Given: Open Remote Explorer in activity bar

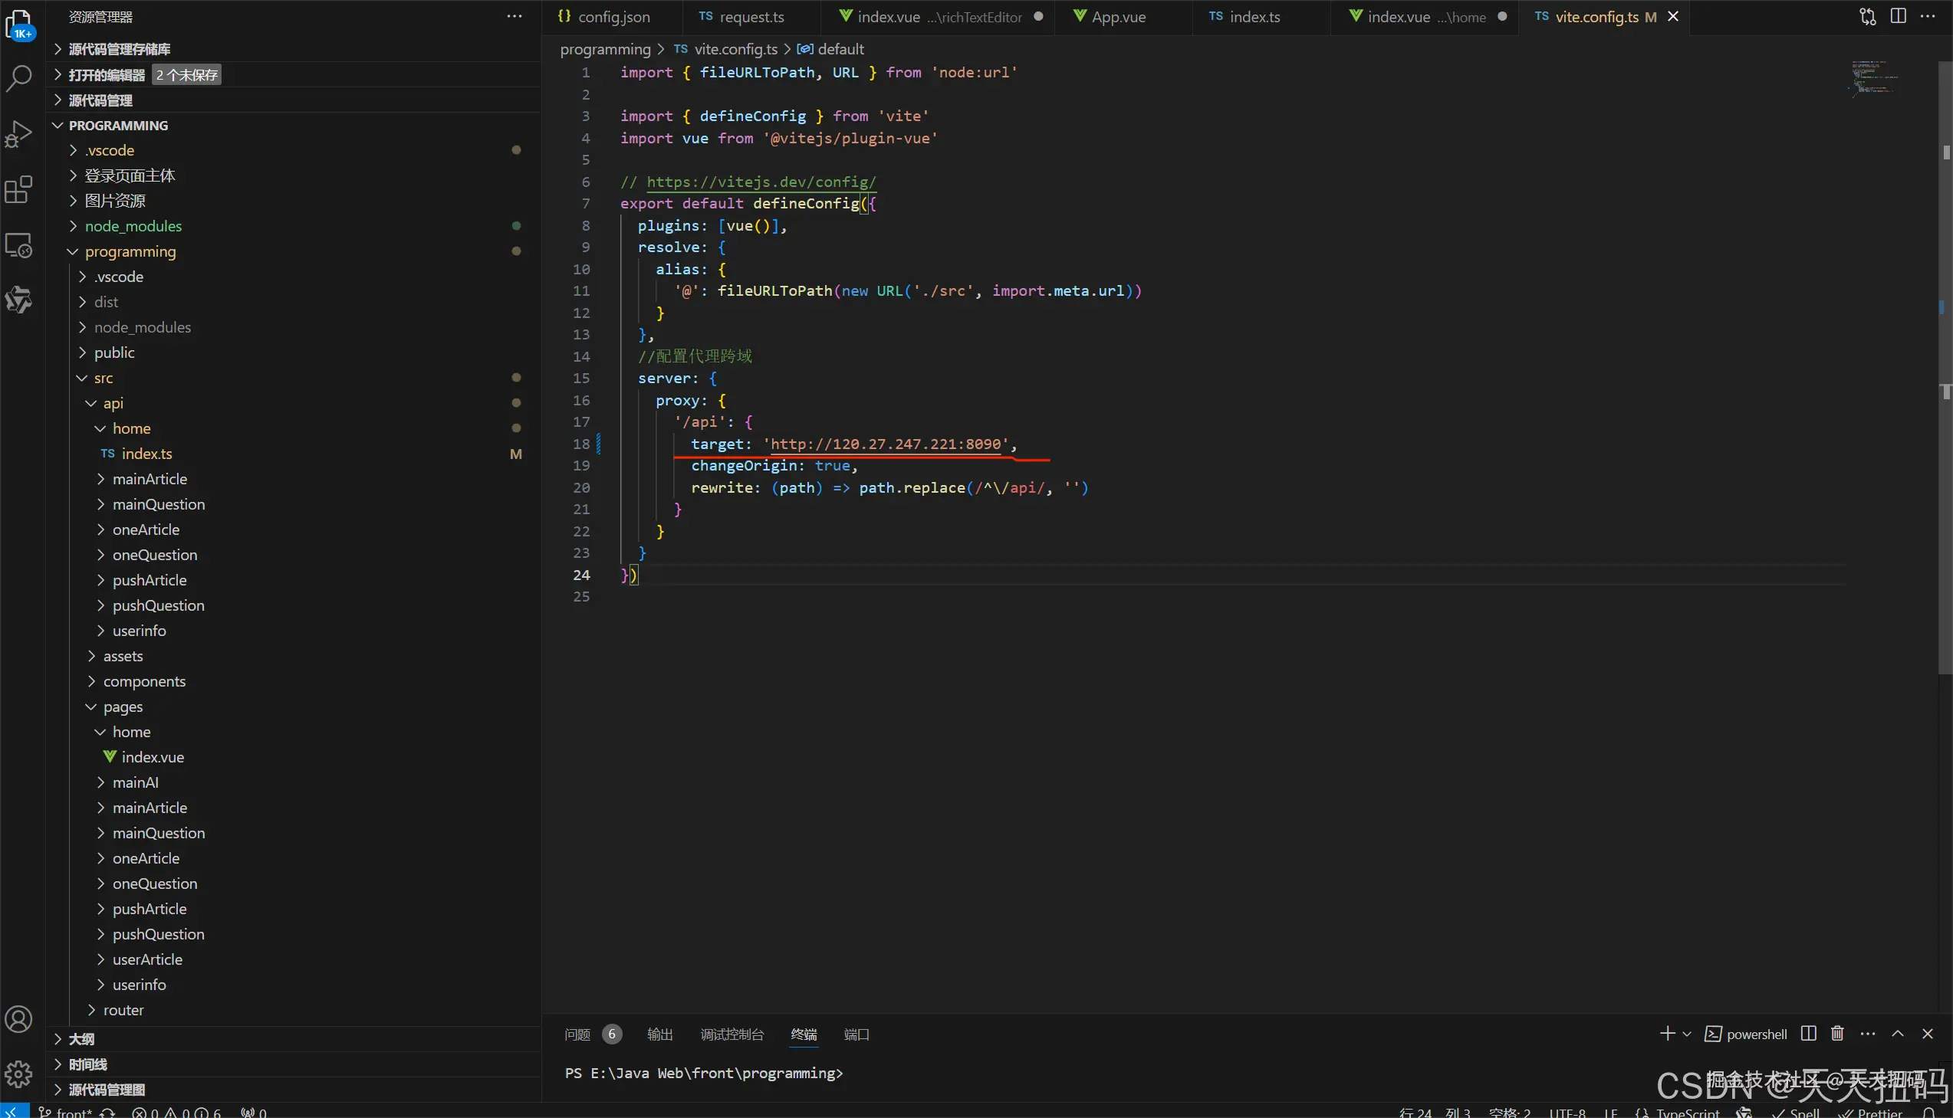Looking at the screenshot, I should click(18, 245).
